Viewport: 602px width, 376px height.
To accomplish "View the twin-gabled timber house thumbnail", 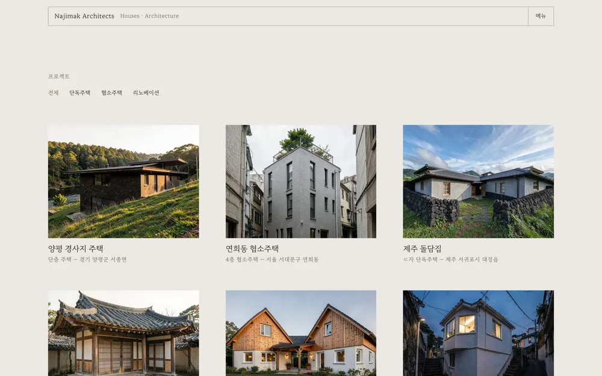I will 301,333.
